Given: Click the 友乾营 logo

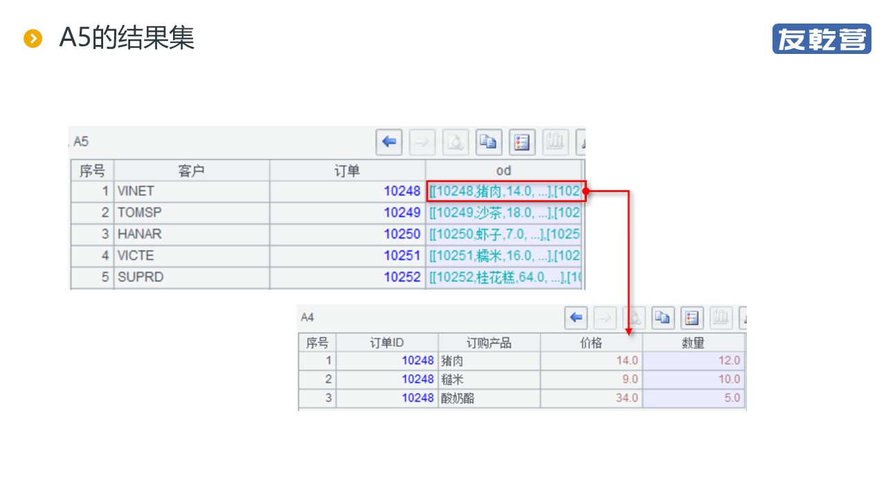Looking at the screenshot, I should tap(822, 39).
